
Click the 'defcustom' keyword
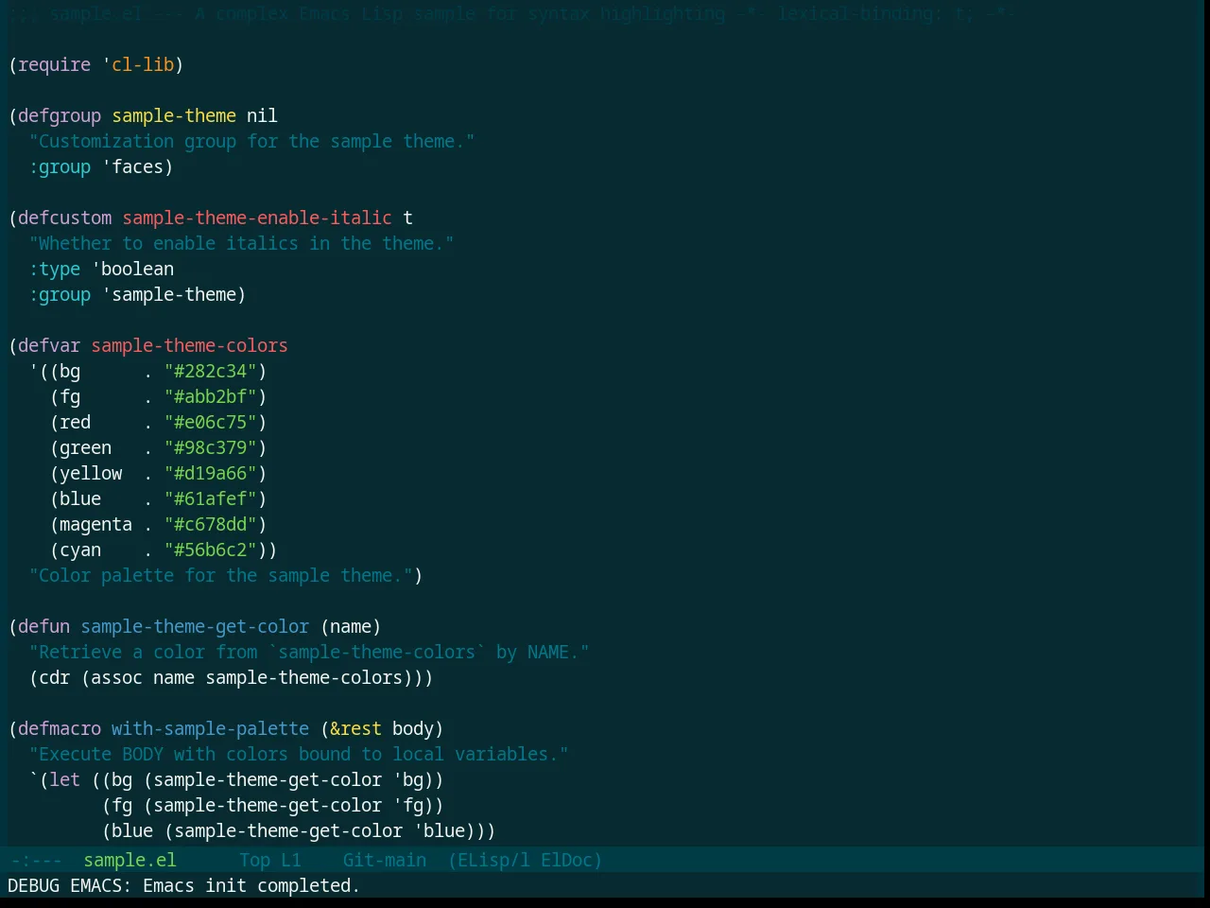pos(64,218)
